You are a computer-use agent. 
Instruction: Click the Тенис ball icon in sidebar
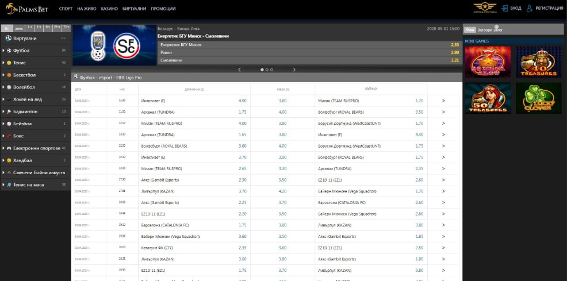tap(9, 63)
